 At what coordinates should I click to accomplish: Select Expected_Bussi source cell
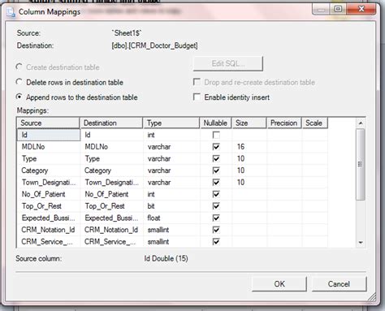(49, 218)
